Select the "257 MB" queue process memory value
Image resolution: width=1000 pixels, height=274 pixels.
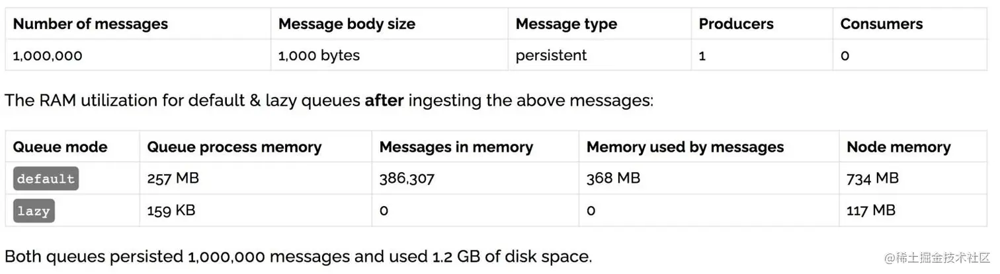(x=173, y=178)
